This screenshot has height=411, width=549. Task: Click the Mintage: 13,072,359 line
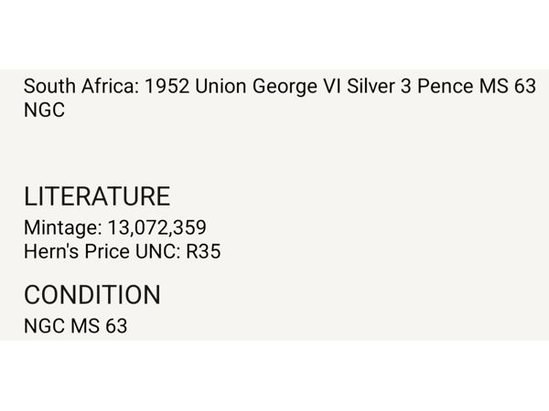click(x=114, y=227)
